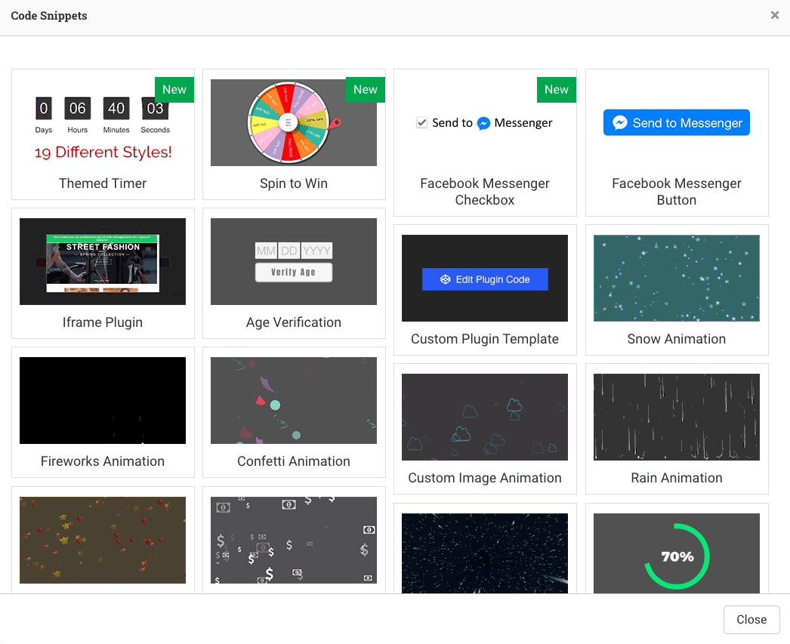Choose the Fireworks Animation black preview

103,400
